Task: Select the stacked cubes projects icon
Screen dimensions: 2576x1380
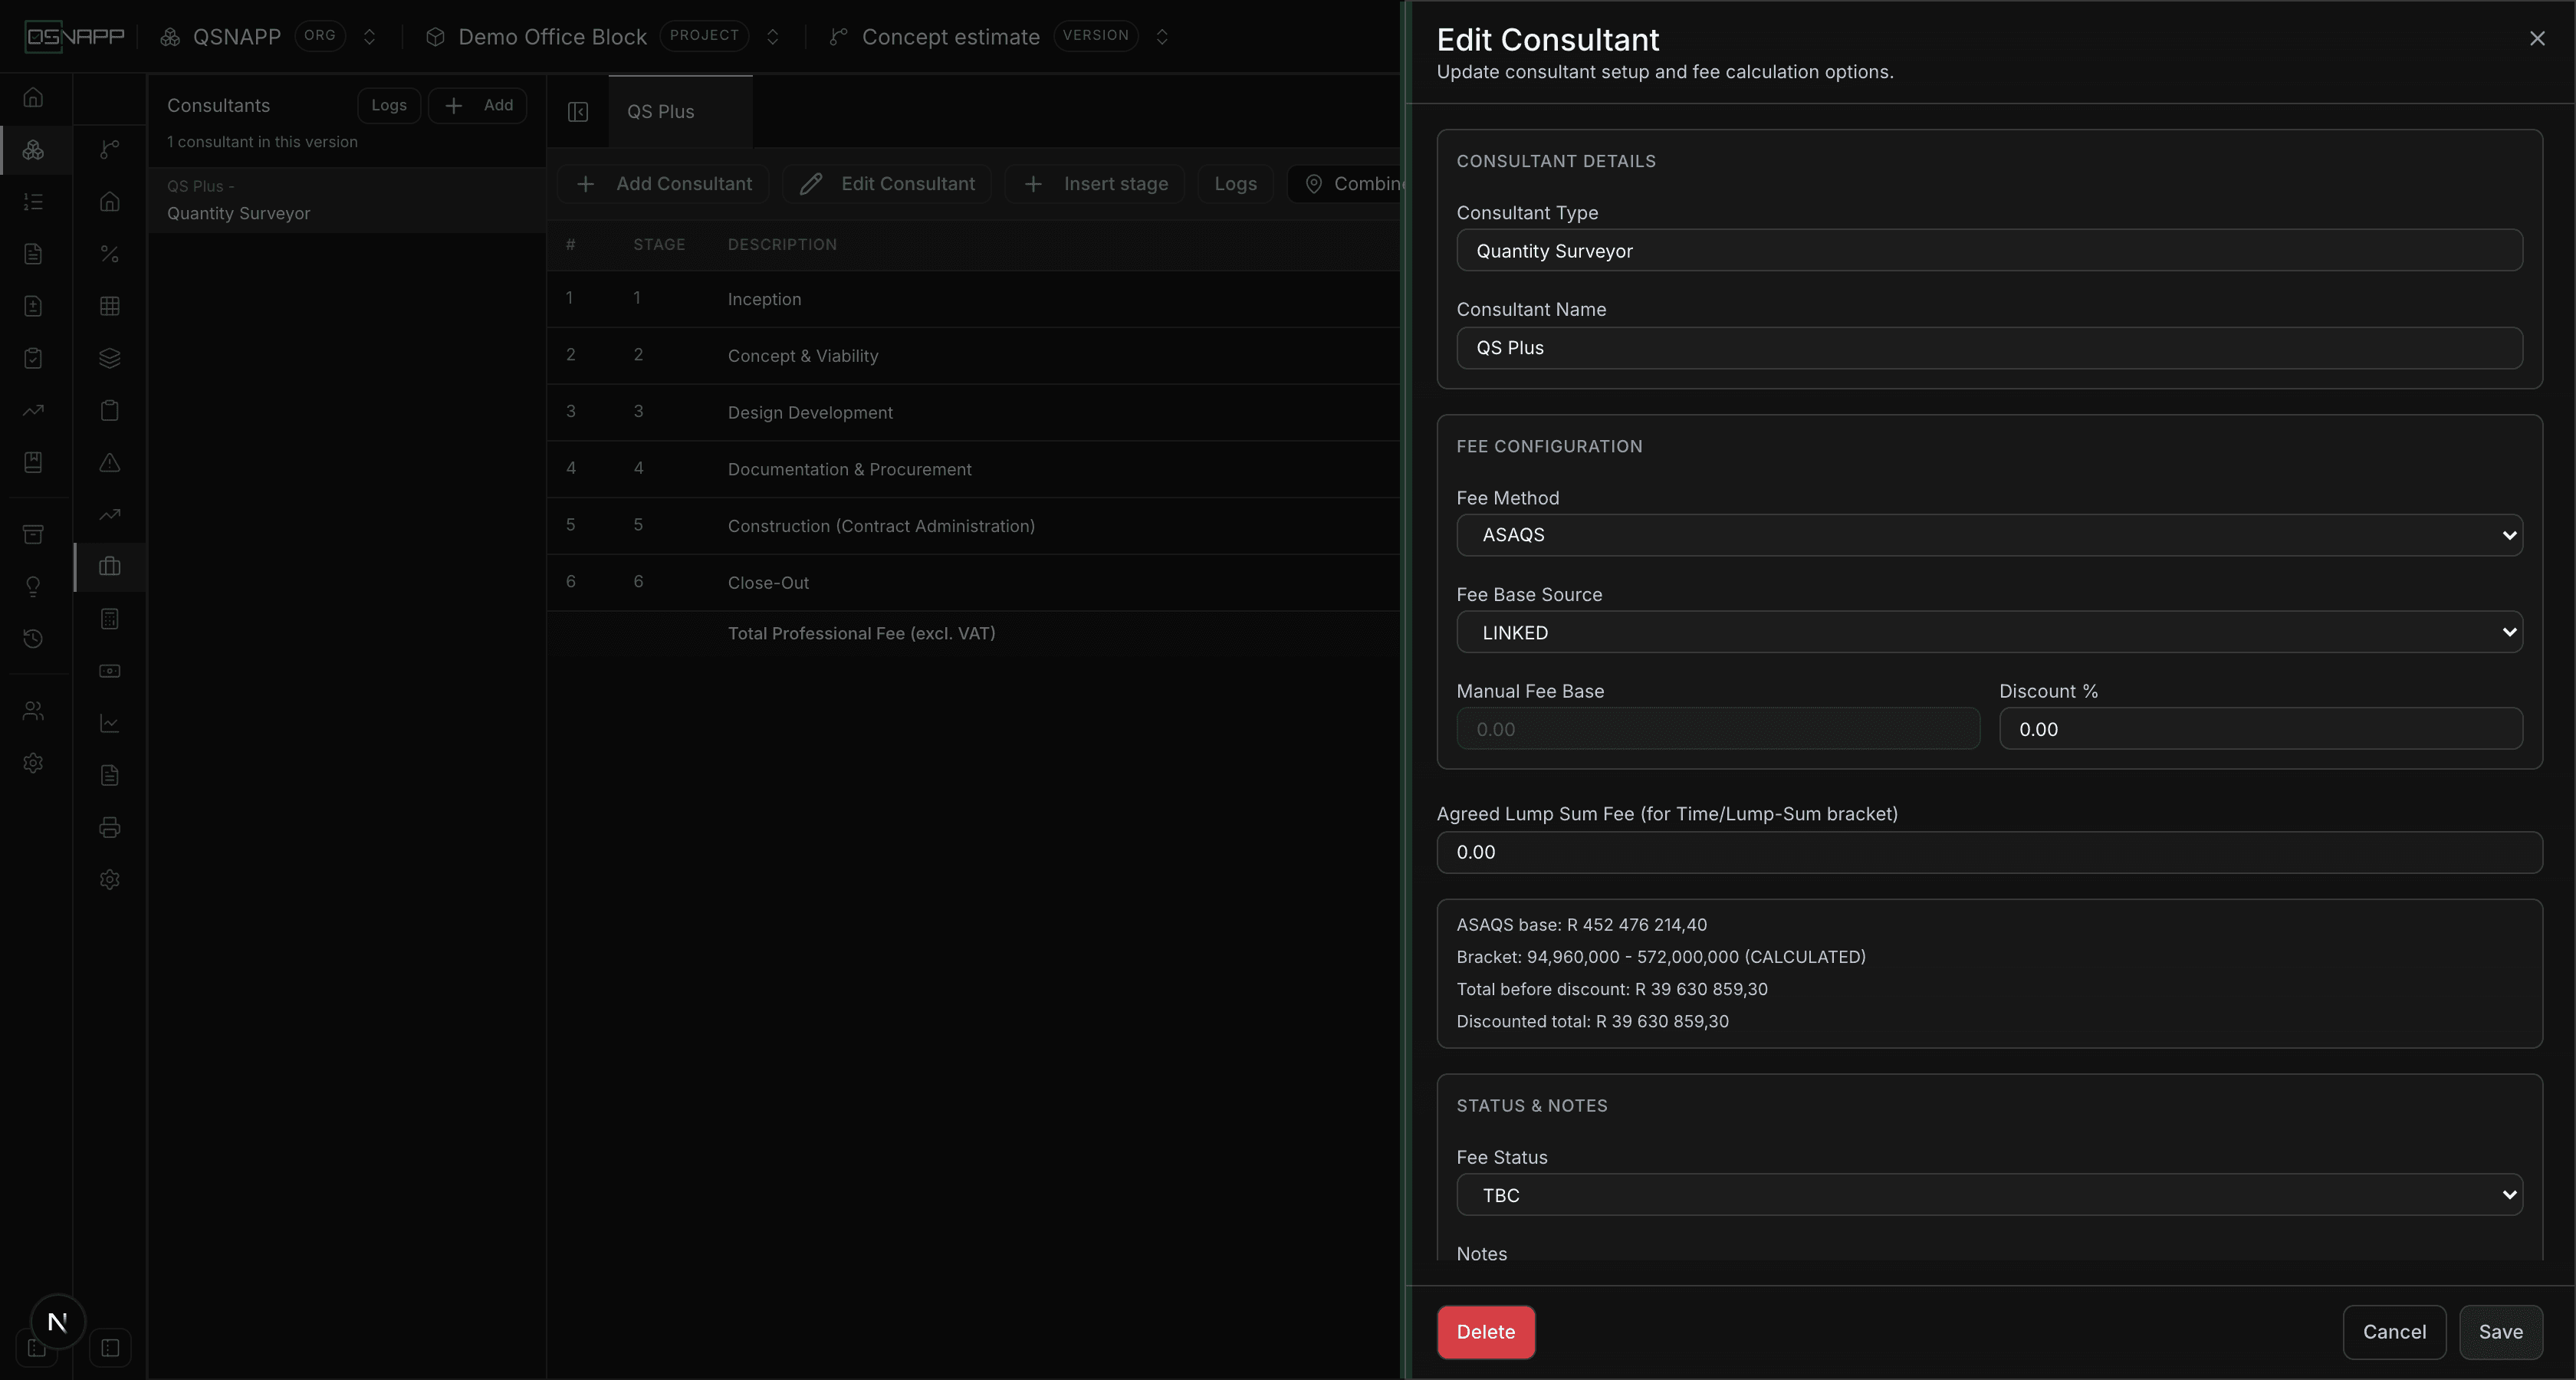Action: click(33, 149)
